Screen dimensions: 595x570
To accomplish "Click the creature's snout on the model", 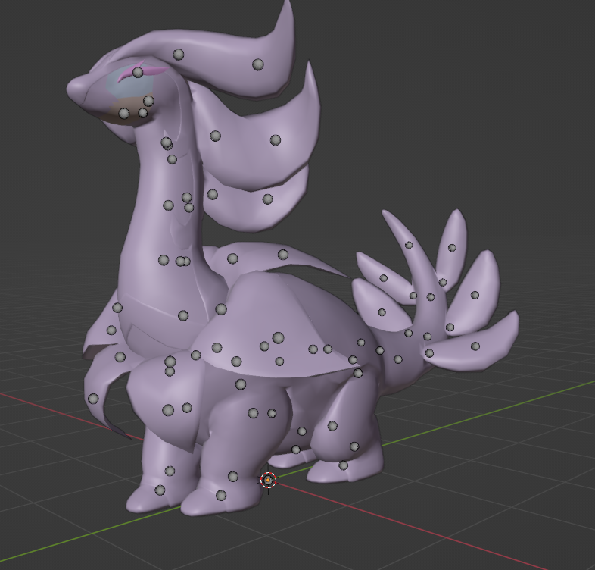I will click(x=78, y=87).
